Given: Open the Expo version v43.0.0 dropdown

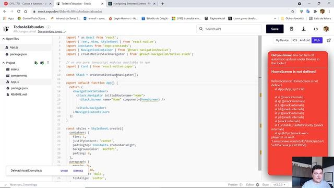Looking at the screenshot, I should click(x=279, y=184).
